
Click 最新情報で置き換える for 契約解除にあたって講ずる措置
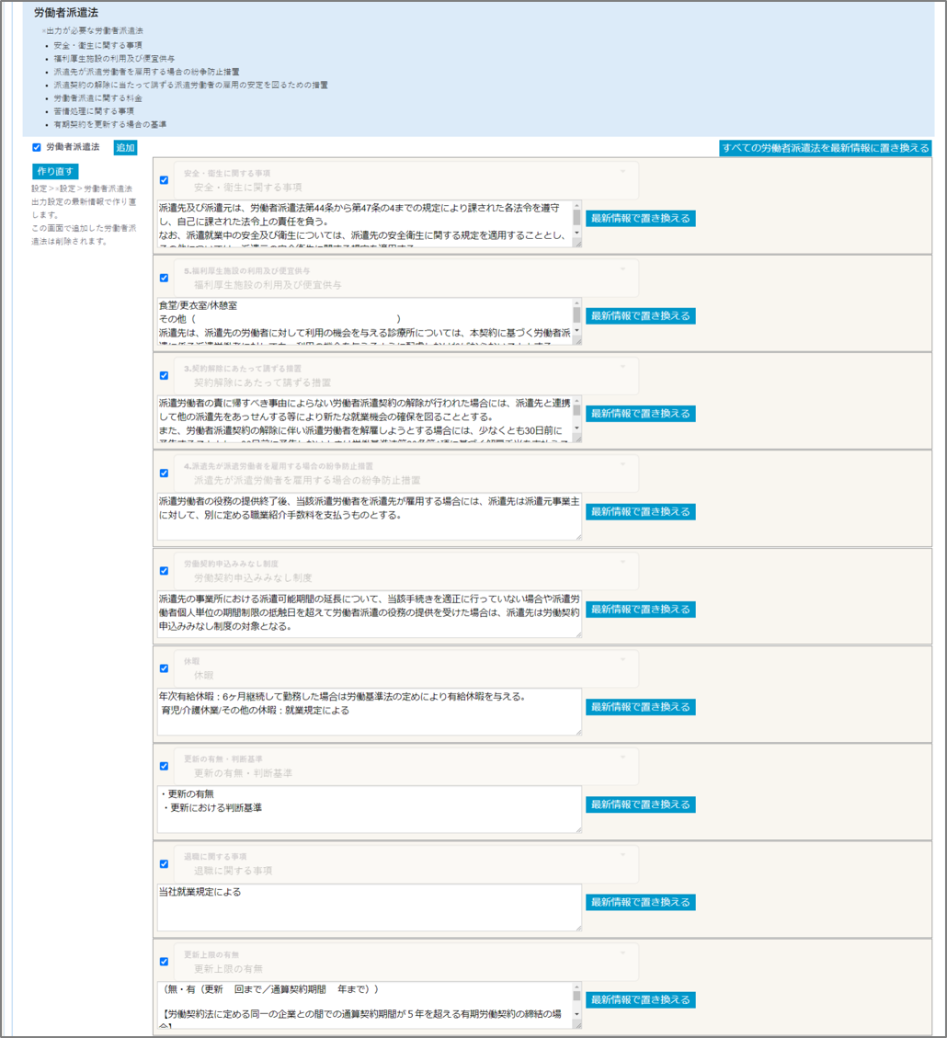(x=641, y=414)
